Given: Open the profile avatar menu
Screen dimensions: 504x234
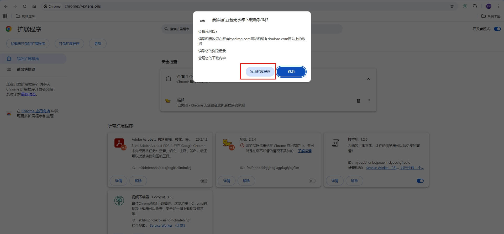Looking at the screenshot, I should [x=489, y=6].
